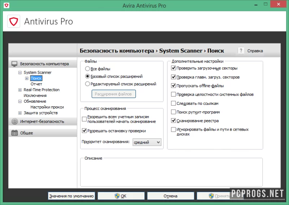Open Real-Time Protection settings
289x205 pixels.
[x=42, y=90]
